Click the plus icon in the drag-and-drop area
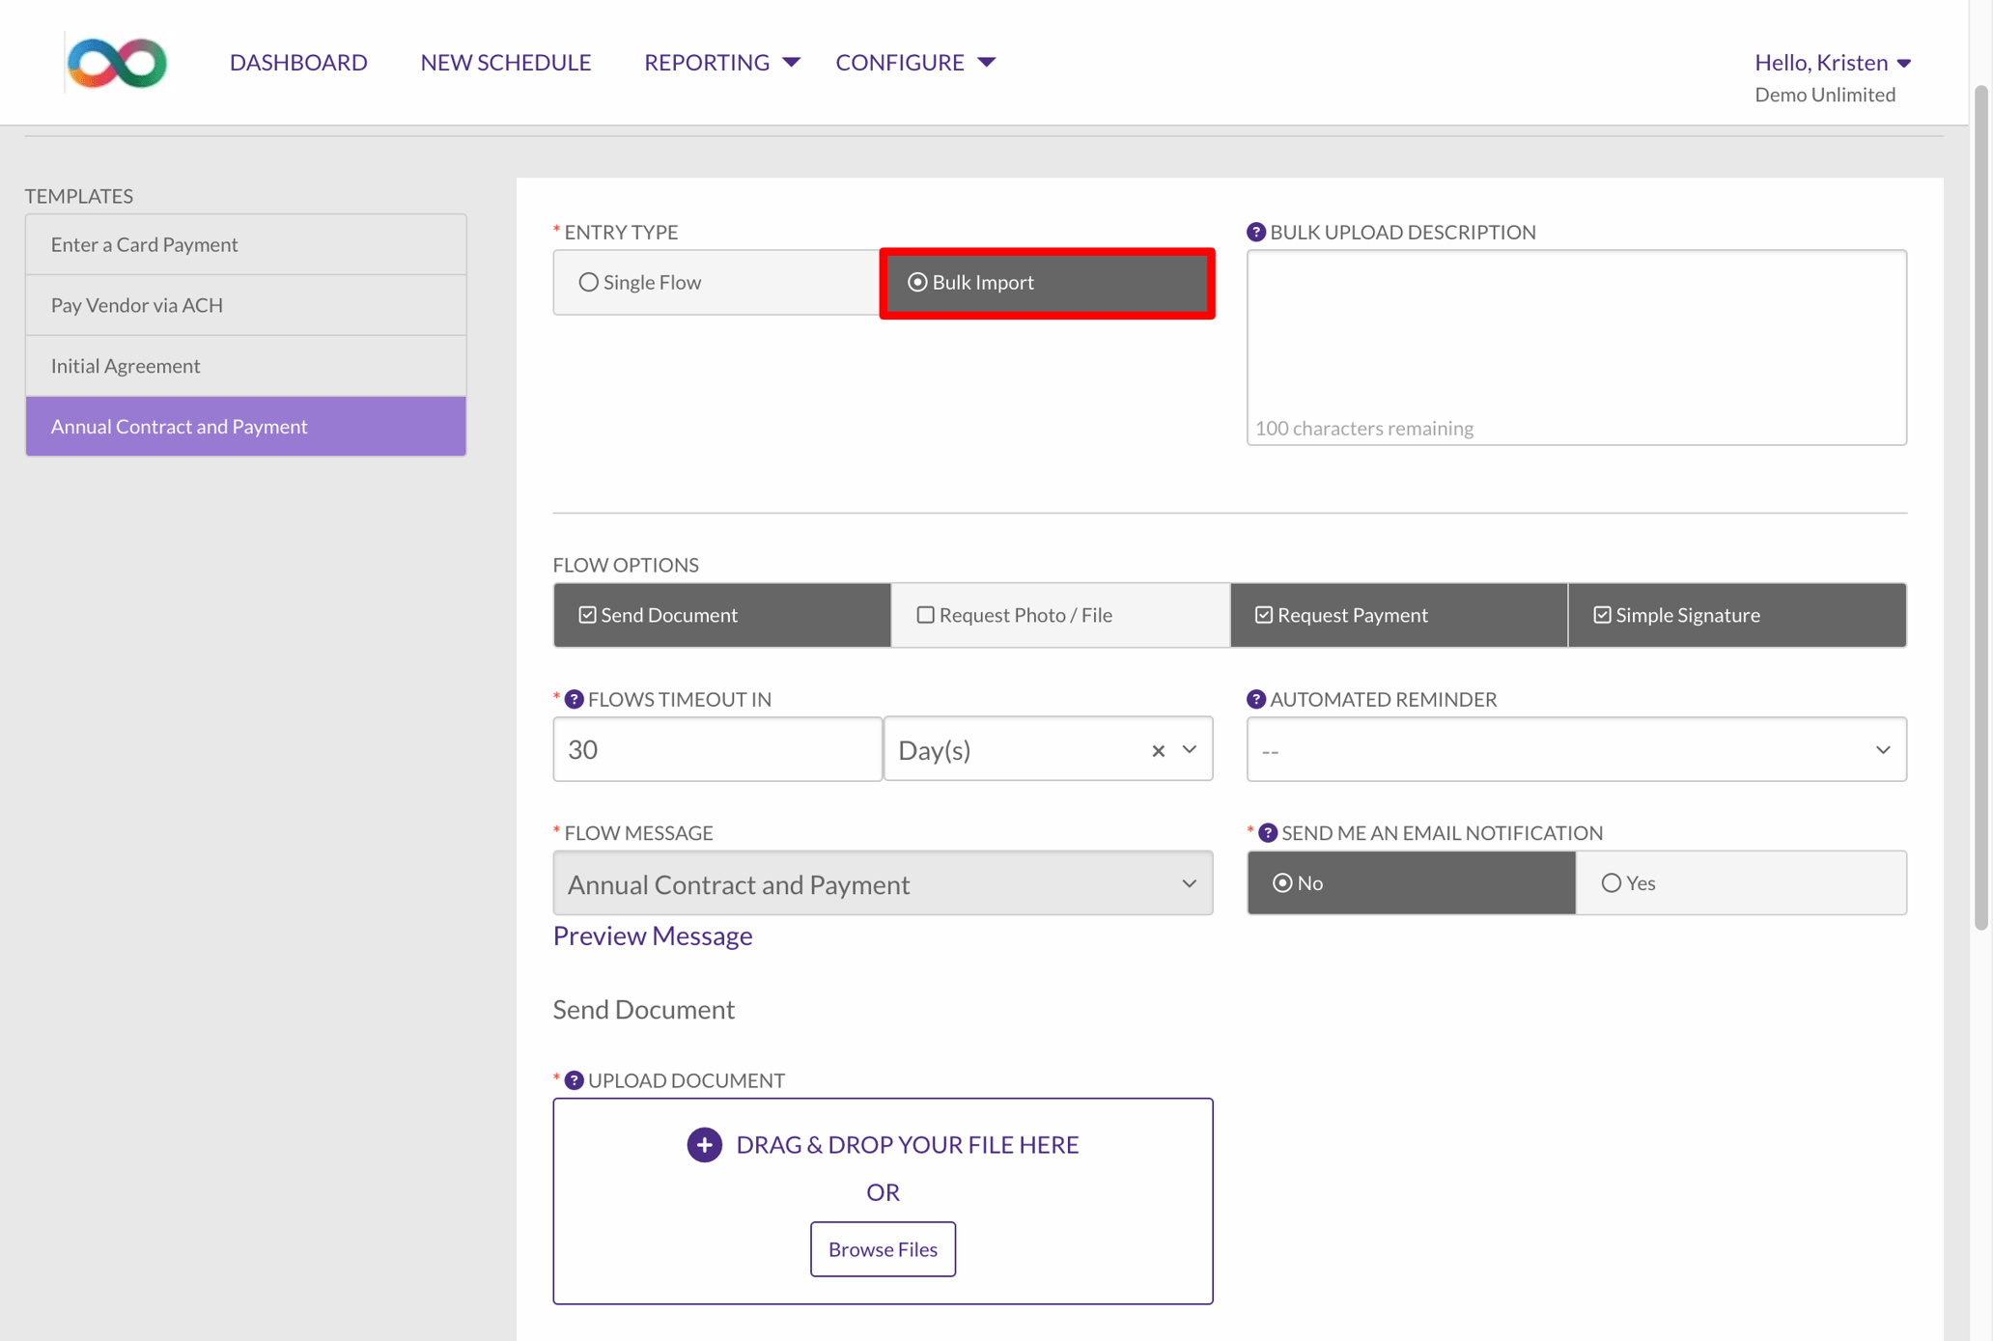 (x=704, y=1144)
